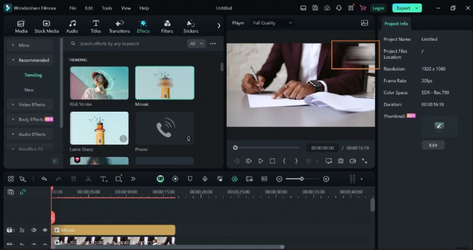This screenshot has height=250, width=473.
Task: Click the mark in brace button
Action: click(284, 161)
